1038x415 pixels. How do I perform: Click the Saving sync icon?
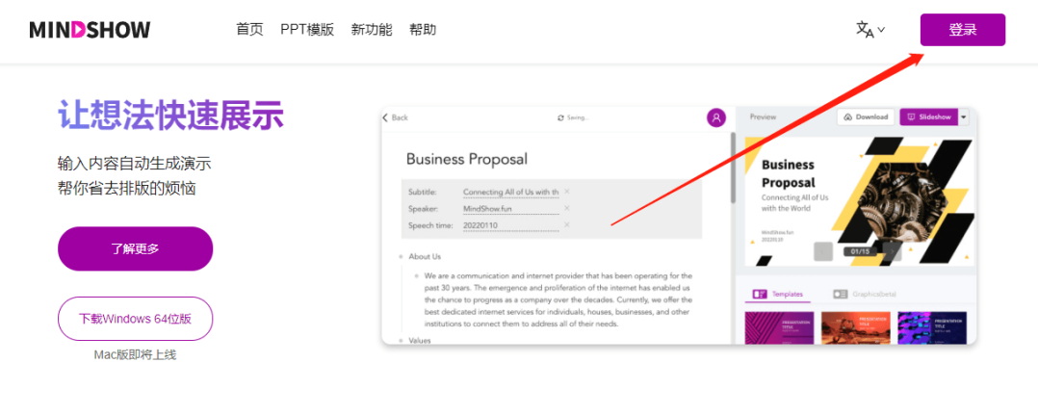tap(560, 117)
